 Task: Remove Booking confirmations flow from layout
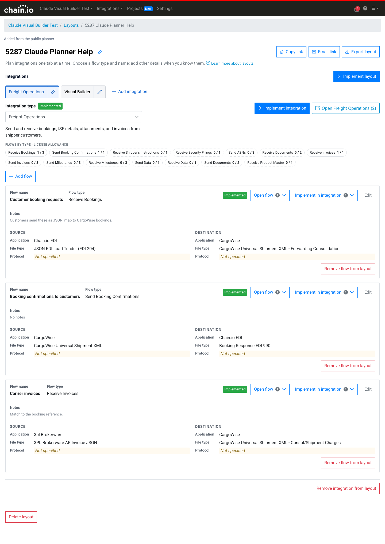348,366
